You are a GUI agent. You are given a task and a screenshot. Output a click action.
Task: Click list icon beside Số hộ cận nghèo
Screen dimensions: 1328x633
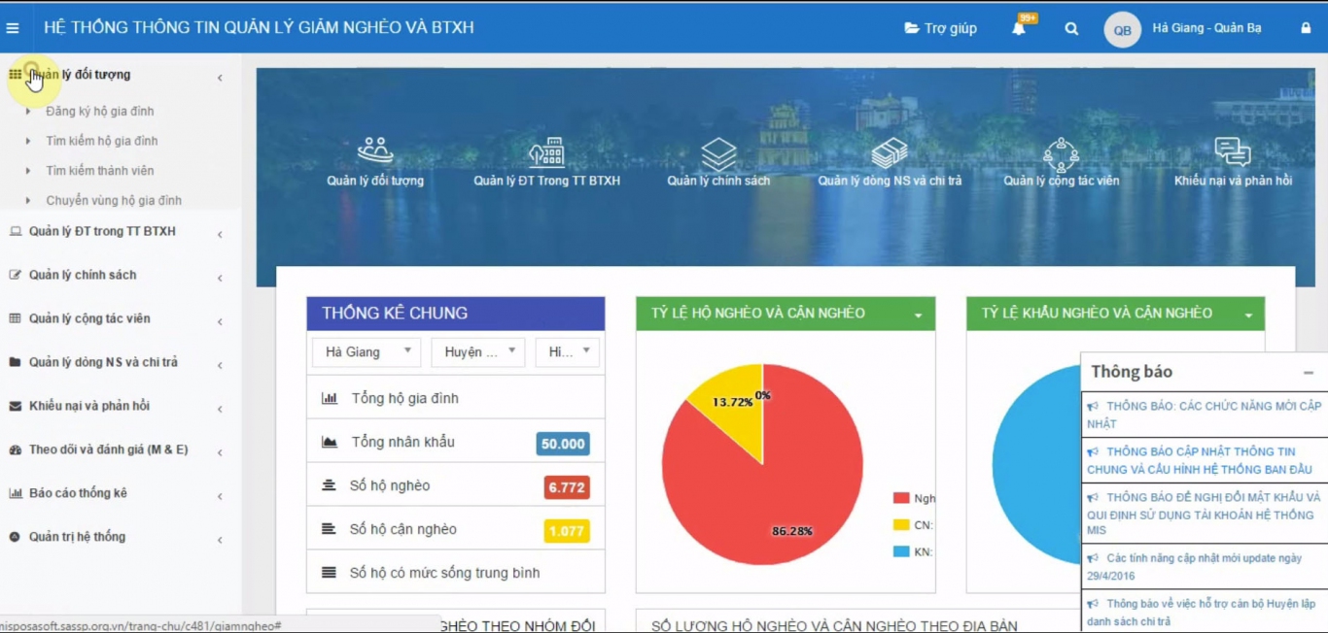329,529
